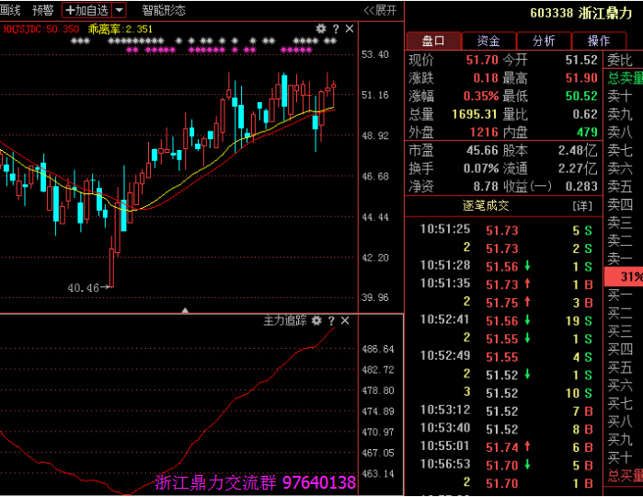Add stock with 加自选 button

click(87, 10)
